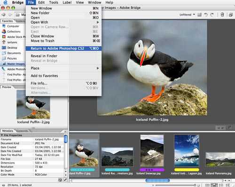Click filmstrip scroll right arrow
The image size is (235, 187).
[229, 180]
